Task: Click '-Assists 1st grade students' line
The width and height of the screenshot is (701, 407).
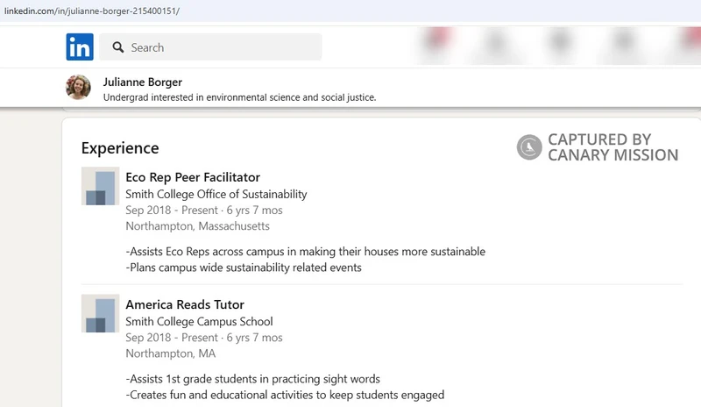Action: coord(252,379)
